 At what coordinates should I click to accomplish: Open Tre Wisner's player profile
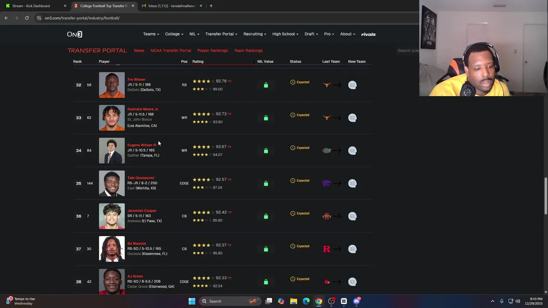click(x=136, y=80)
